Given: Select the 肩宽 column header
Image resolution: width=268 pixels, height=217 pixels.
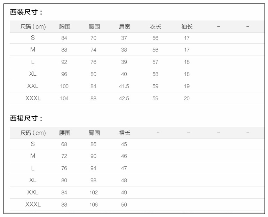Looking at the screenshot, I should (124, 27).
